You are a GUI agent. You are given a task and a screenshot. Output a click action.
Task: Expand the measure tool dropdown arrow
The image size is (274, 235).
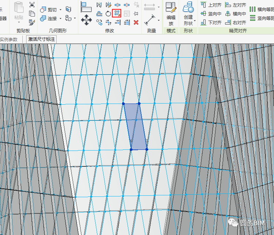coord(159,21)
